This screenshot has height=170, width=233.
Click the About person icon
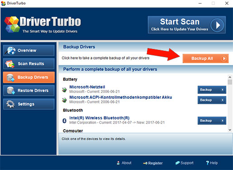click(119, 163)
